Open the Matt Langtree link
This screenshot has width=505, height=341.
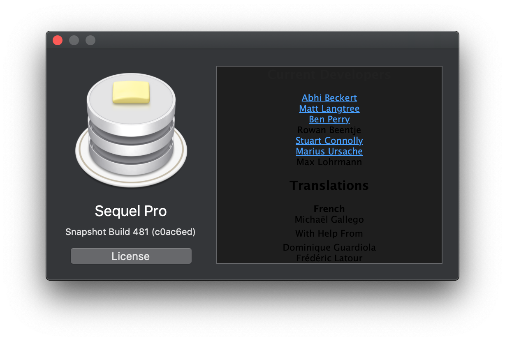pos(329,108)
